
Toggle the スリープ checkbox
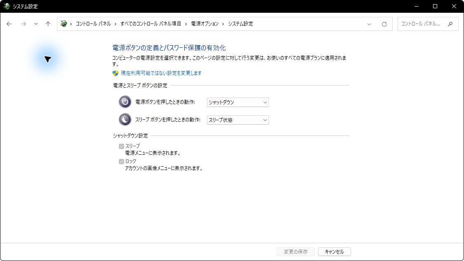click(121, 146)
